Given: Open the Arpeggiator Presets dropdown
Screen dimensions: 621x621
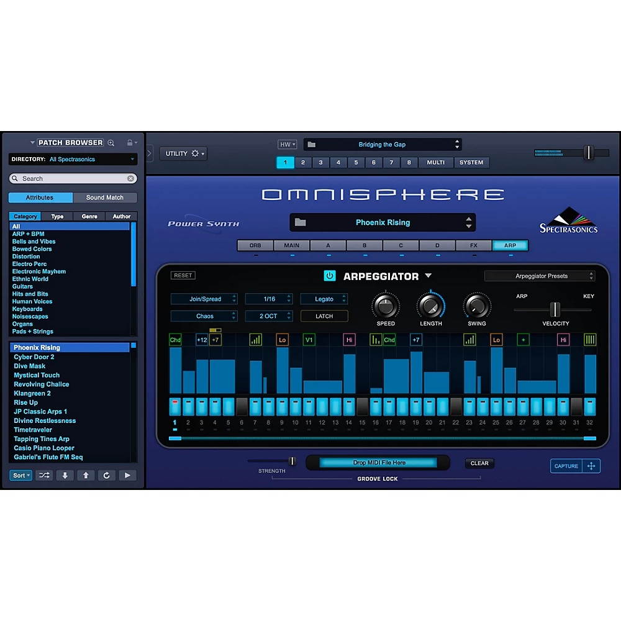Looking at the screenshot, I should 540,275.
